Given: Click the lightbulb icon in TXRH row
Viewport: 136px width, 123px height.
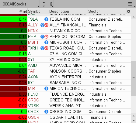Looking at the screenshot, I should (x=42, y=48).
